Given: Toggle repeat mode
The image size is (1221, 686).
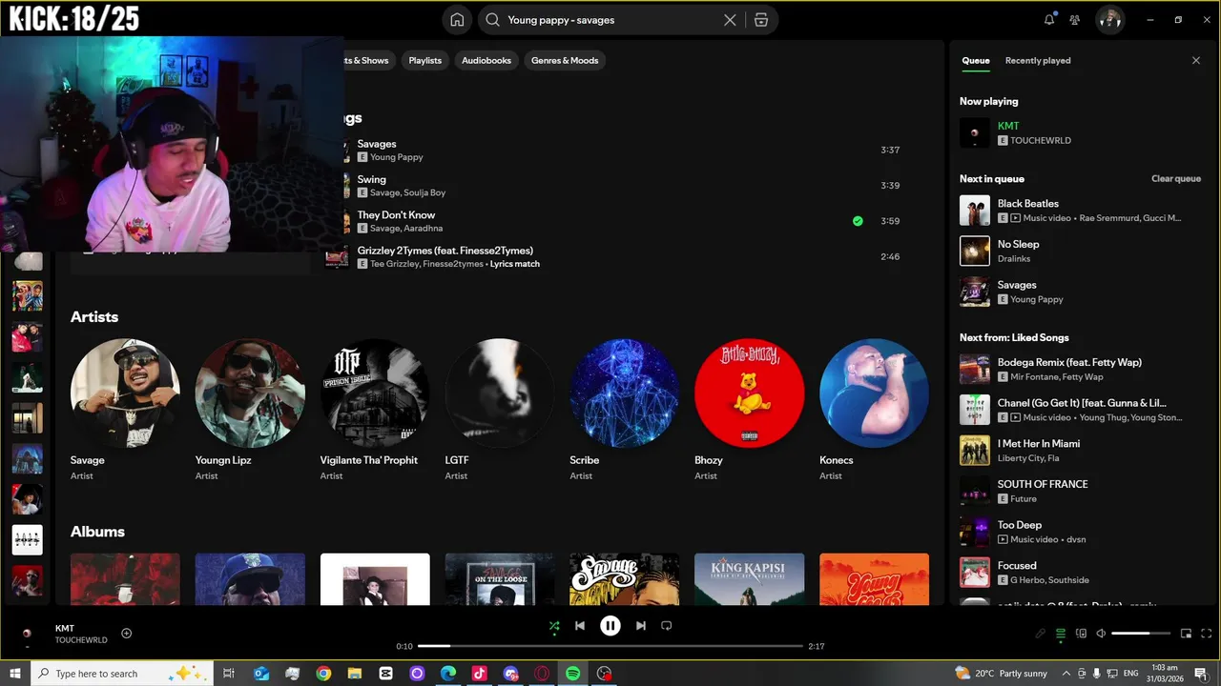Looking at the screenshot, I should [667, 626].
